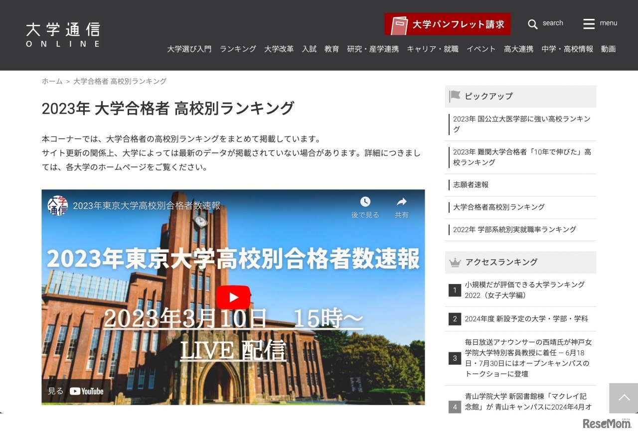Click the flag icon beside ピックアップ
This screenshot has height=435, width=638.
click(x=455, y=96)
